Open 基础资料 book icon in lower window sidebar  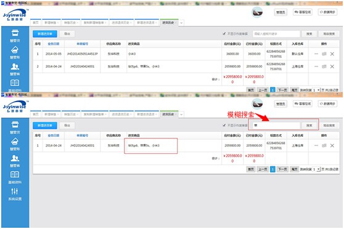pos(15,174)
